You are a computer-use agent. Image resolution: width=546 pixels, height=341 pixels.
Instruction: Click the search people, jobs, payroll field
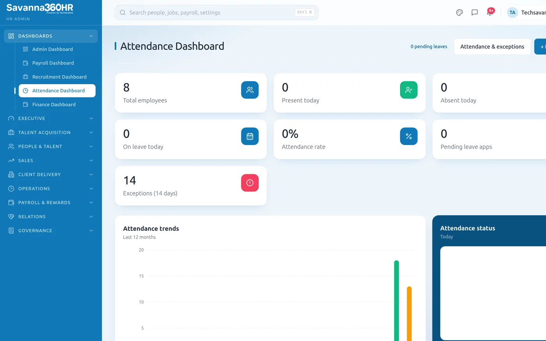(x=216, y=12)
